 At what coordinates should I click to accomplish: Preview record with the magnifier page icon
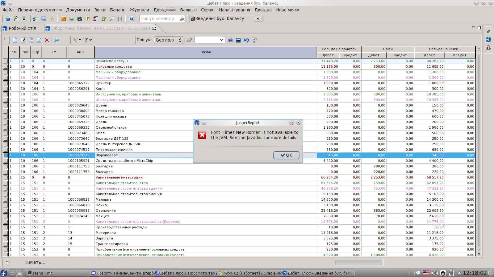(39, 40)
